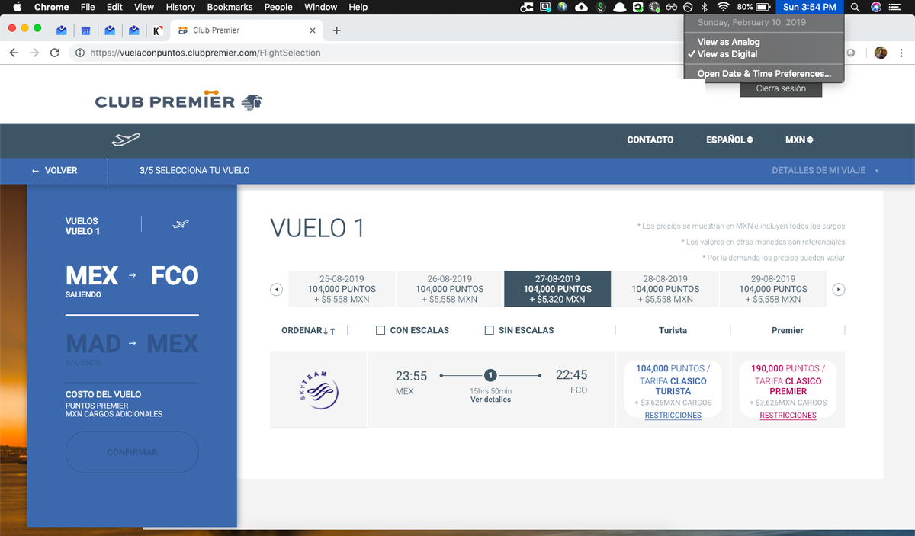Show earlier dates with left carousel arrow

coord(277,290)
